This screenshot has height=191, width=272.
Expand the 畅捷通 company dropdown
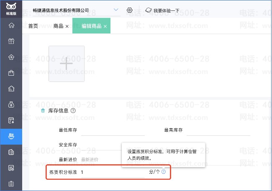tap(116, 10)
